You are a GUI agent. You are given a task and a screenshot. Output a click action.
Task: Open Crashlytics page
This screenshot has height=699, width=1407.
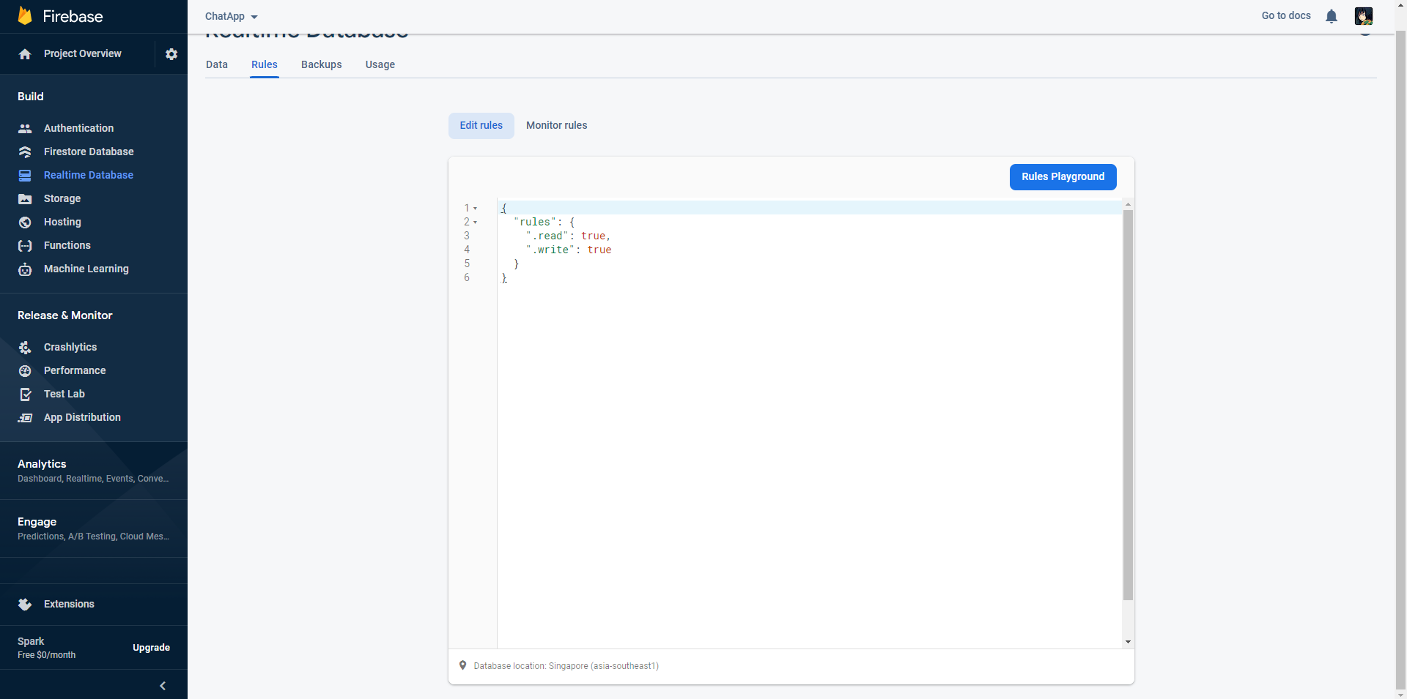click(x=70, y=347)
